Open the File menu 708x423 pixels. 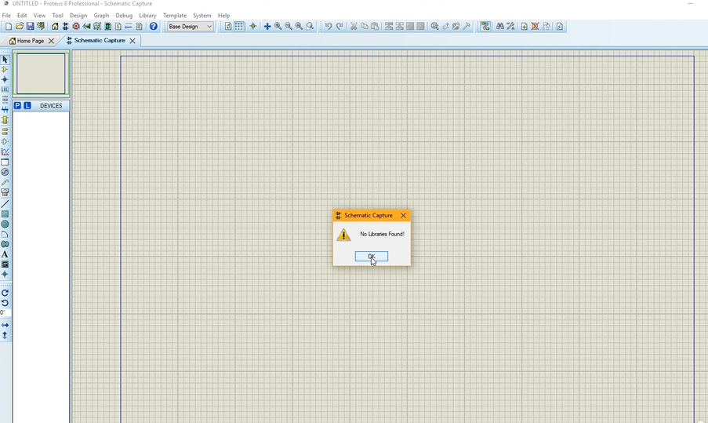6,16
